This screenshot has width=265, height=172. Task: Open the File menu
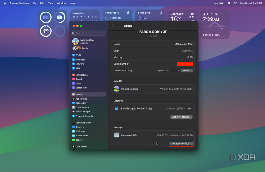point(34,3)
